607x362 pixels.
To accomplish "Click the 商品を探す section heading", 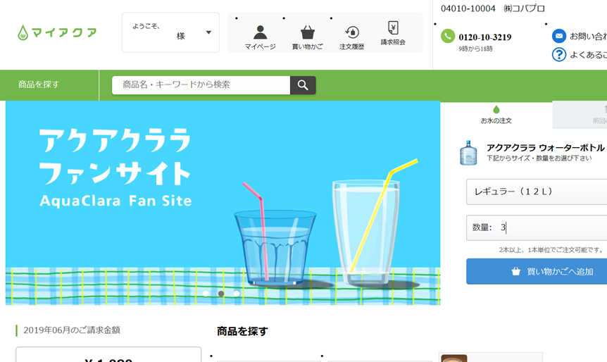I will coord(242,332).
